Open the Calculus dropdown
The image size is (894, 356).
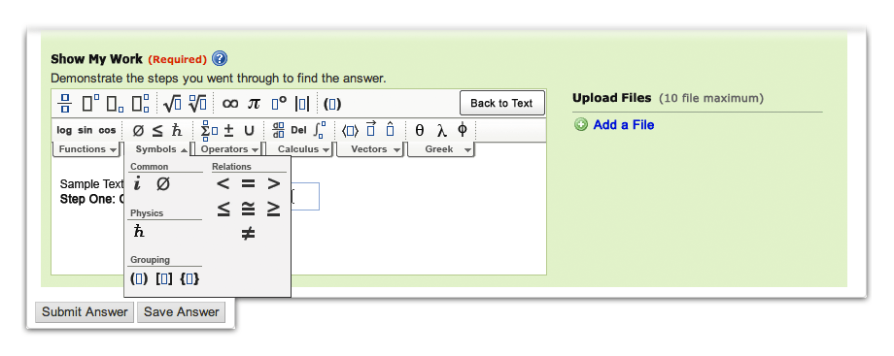pos(300,149)
